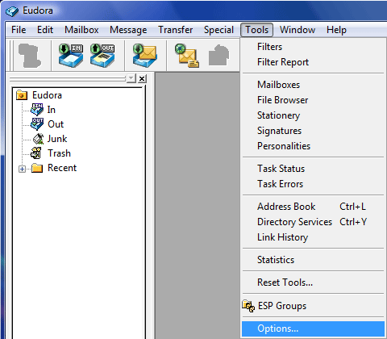Click the Out tray icon in tree
The image size is (387, 339).
click(x=37, y=124)
